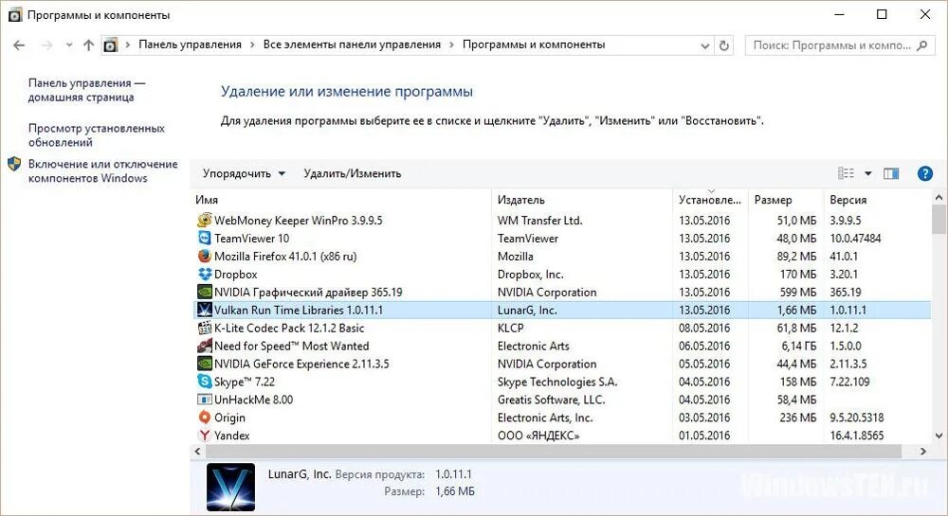Image resolution: width=948 pixels, height=516 pixels.
Task: Go forward with the right arrow
Action: 47,45
